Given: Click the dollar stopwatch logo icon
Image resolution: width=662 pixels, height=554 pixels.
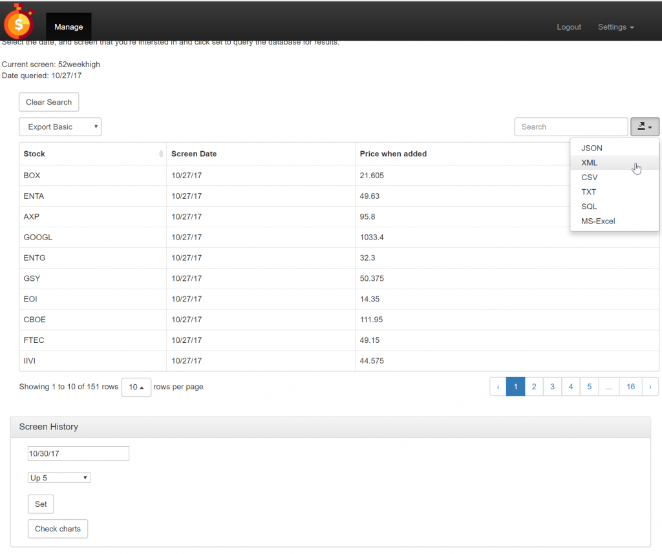Looking at the screenshot, I should (19, 21).
